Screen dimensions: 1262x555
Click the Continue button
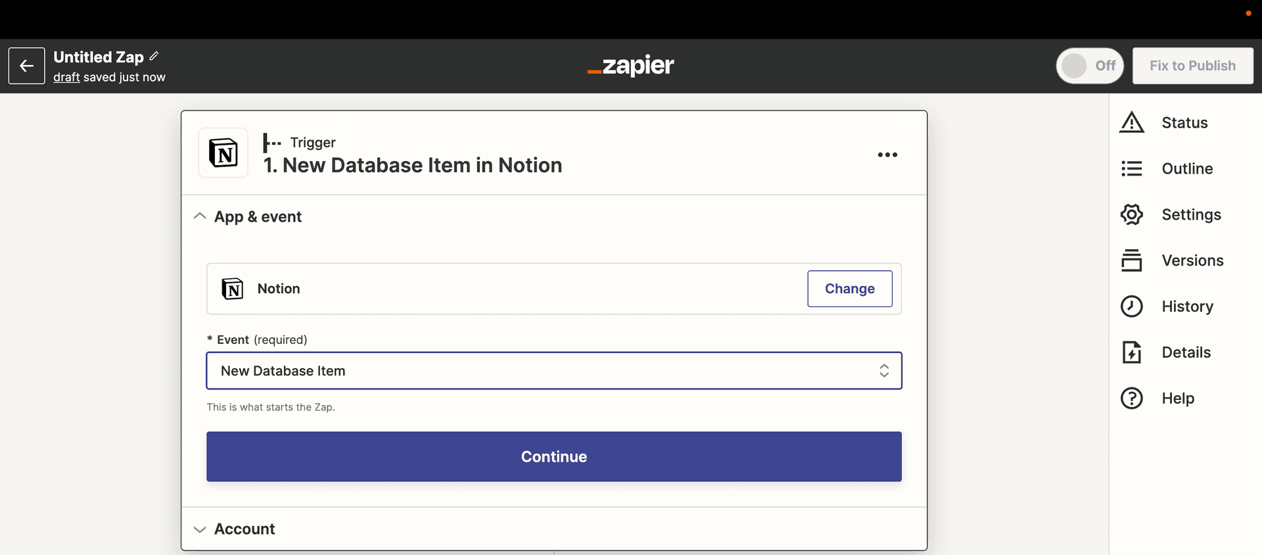[x=554, y=456]
